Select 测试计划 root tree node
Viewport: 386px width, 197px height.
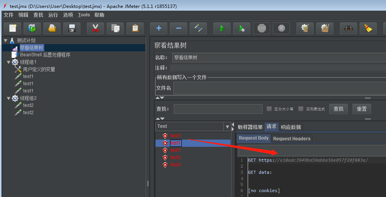click(26, 41)
